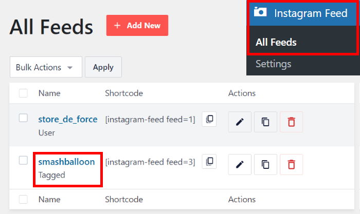This screenshot has width=360, height=214.
Task: Open the Instagram Feed sidebar menu
Action: click(303, 13)
